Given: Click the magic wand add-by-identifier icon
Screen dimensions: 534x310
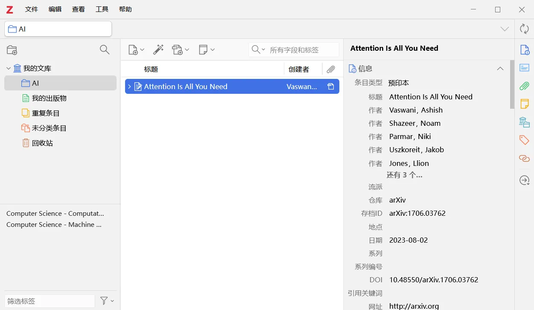Looking at the screenshot, I should tap(158, 50).
